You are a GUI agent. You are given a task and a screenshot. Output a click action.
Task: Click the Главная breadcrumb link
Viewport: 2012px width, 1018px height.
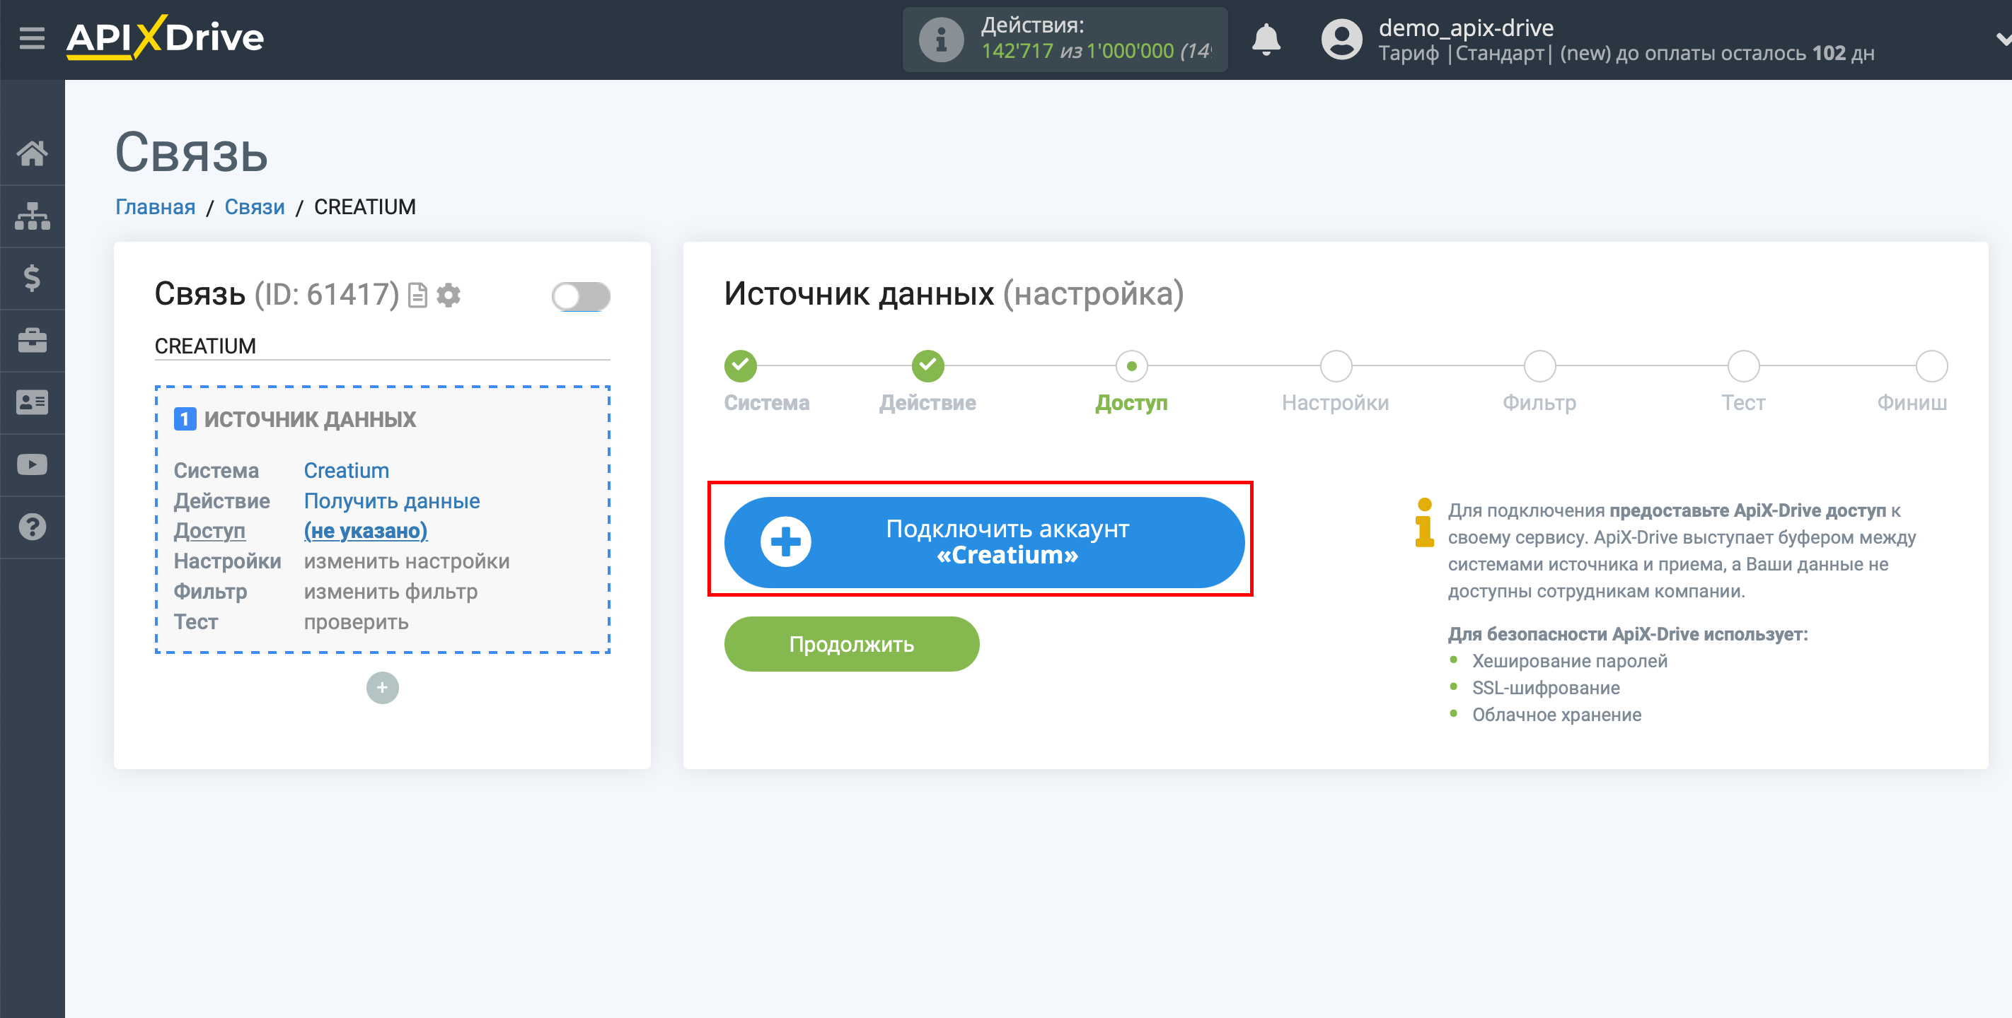(156, 207)
